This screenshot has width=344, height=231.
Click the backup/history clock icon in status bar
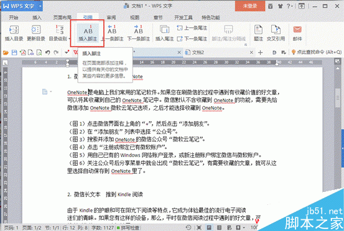click(x=188, y=228)
